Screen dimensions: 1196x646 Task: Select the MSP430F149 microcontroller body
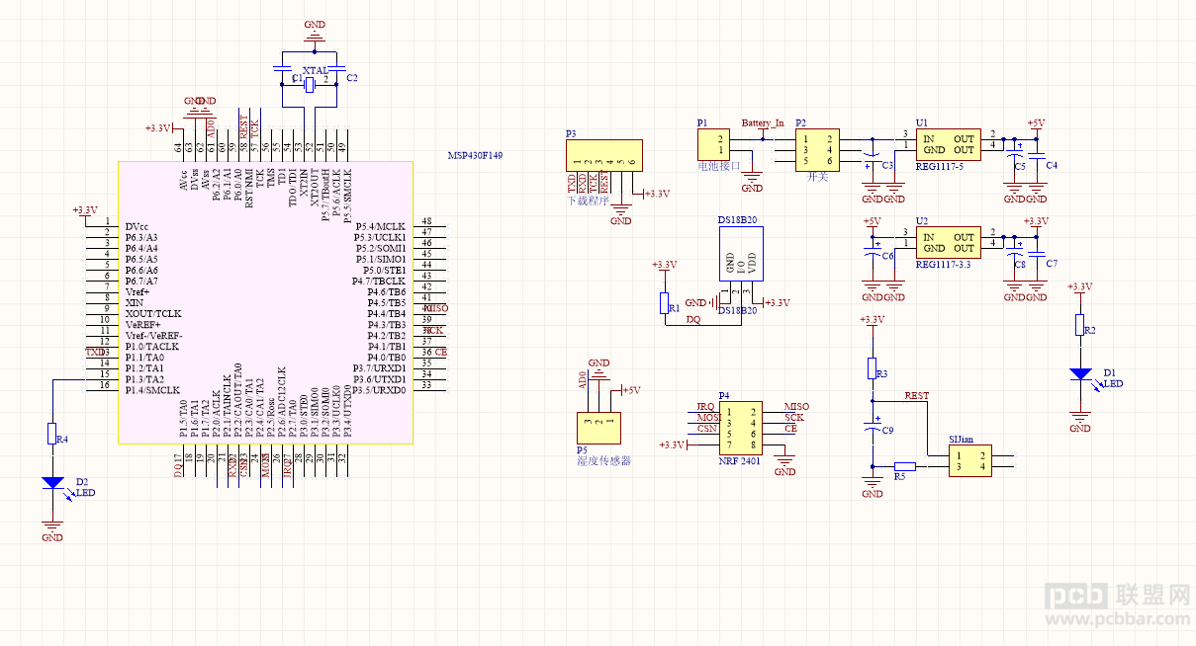(262, 303)
